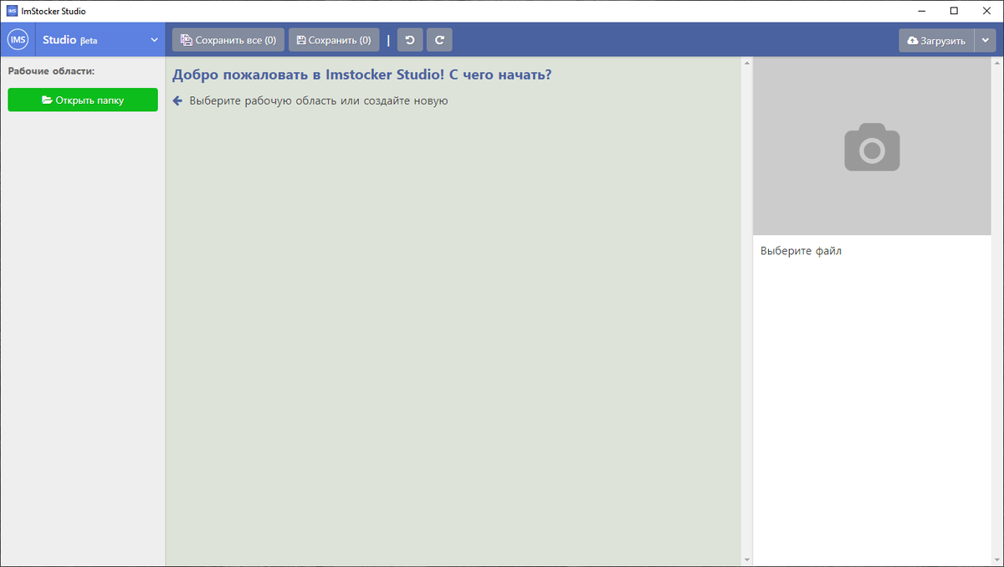This screenshot has height=567, width=1004.
Task: Expand the Studio beta dropdown chevron
Action: [x=154, y=40]
